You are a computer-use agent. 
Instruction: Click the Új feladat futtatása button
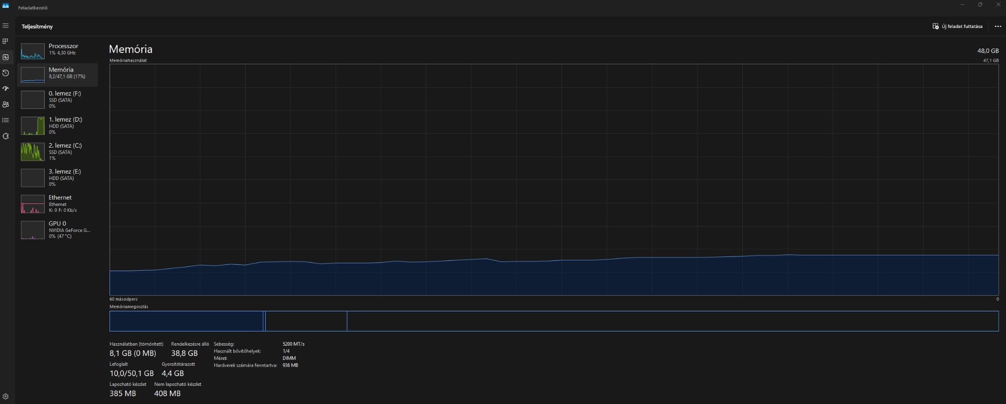pyautogui.click(x=957, y=26)
